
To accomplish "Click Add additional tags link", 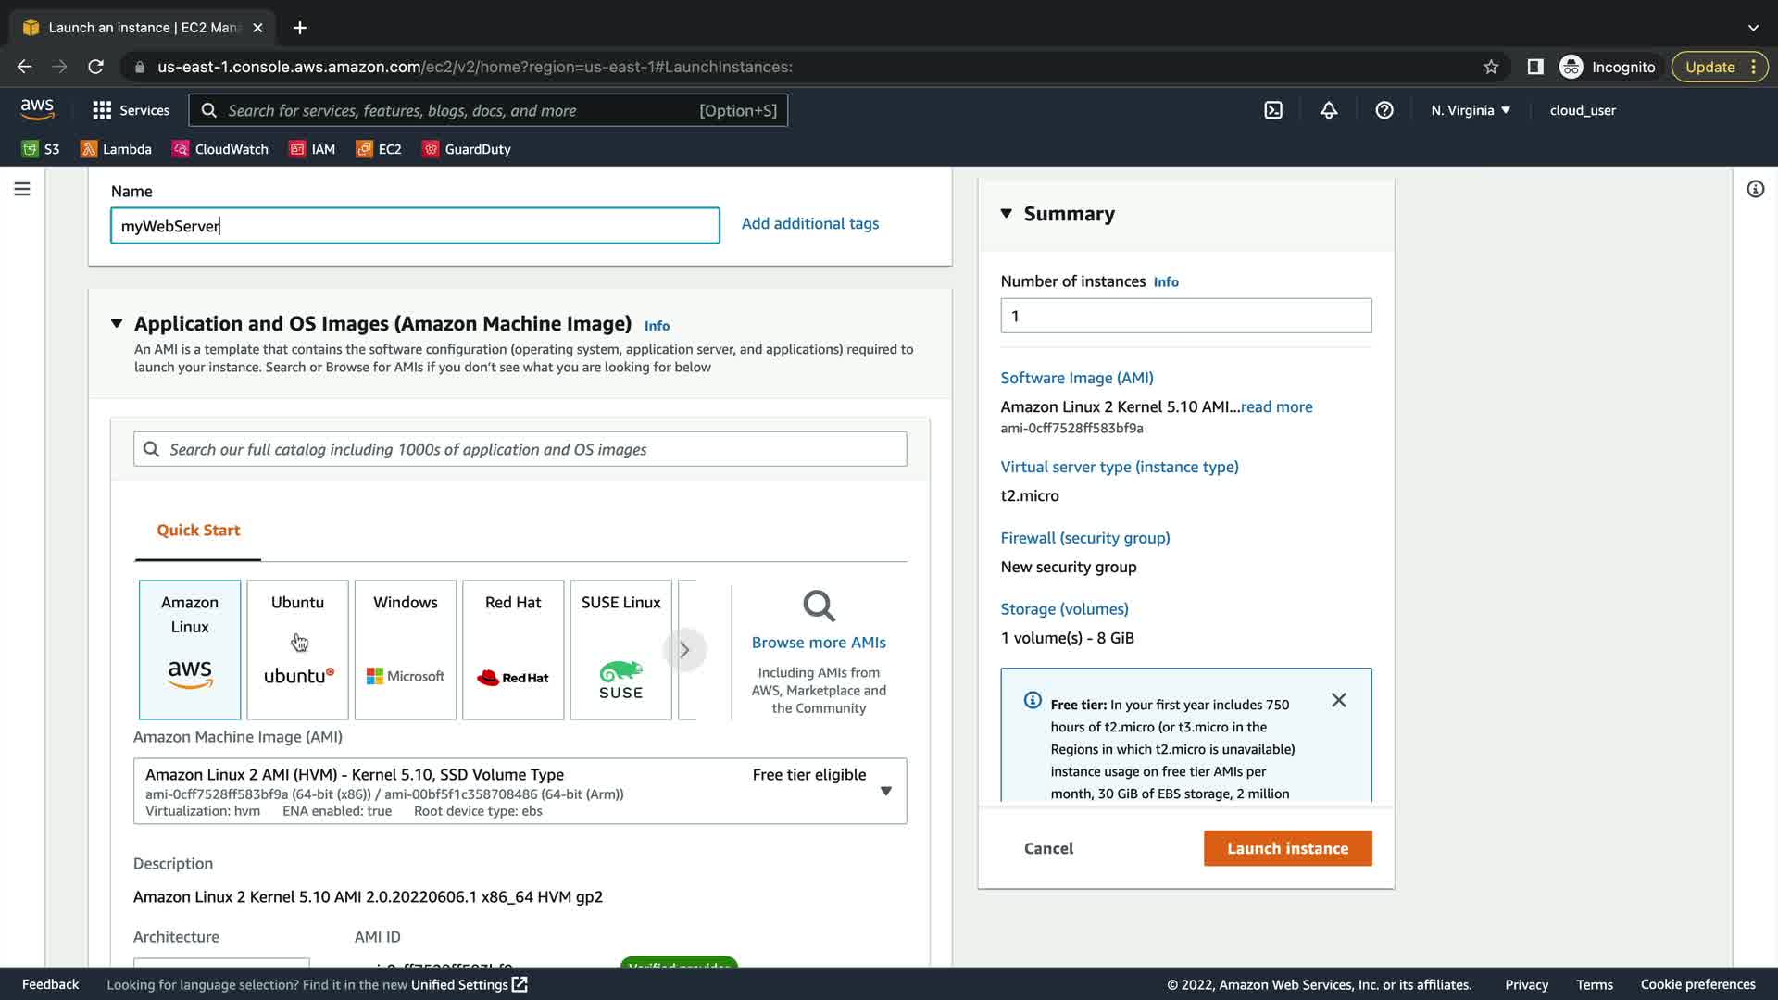I will [809, 223].
